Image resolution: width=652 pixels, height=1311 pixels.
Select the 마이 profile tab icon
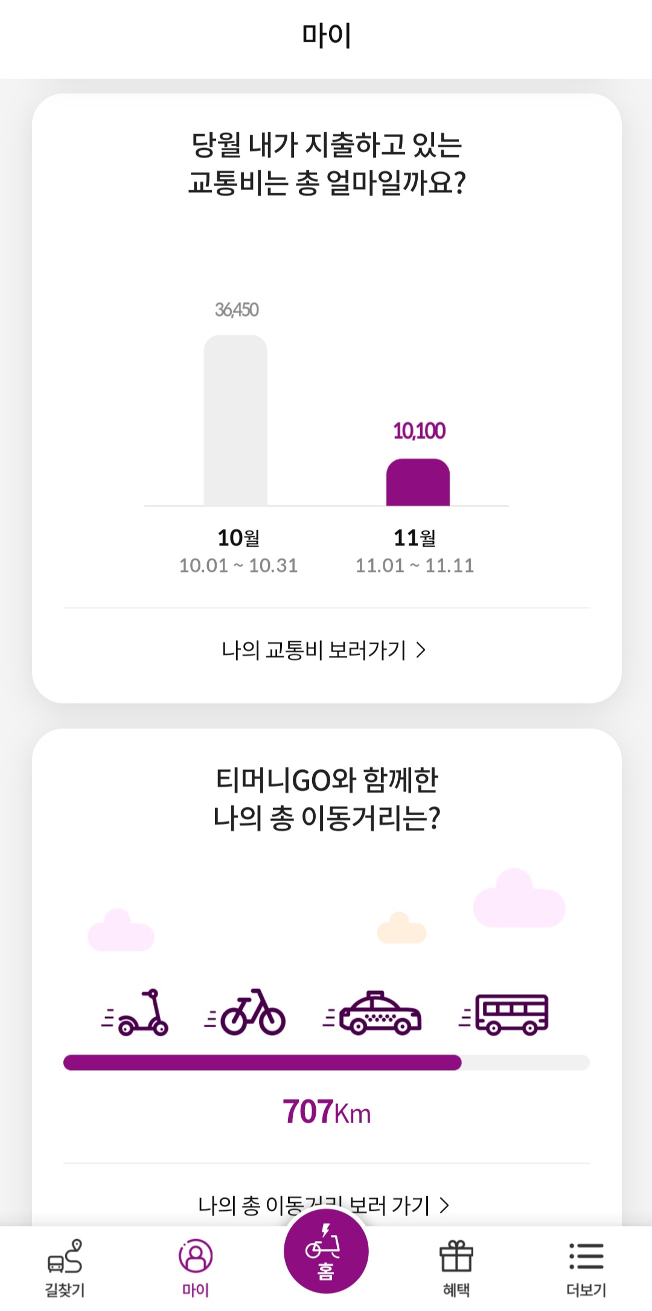(196, 1257)
